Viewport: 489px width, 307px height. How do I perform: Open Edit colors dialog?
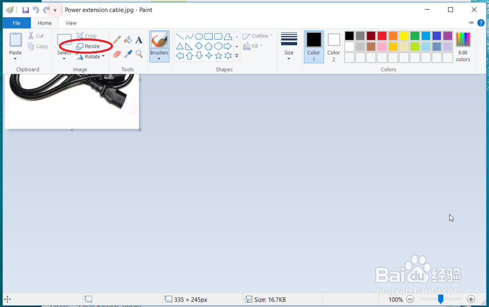(x=463, y=47)
